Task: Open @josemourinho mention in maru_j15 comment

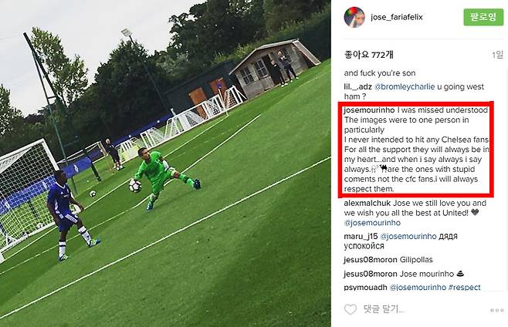Action: (x=408, y=236)
